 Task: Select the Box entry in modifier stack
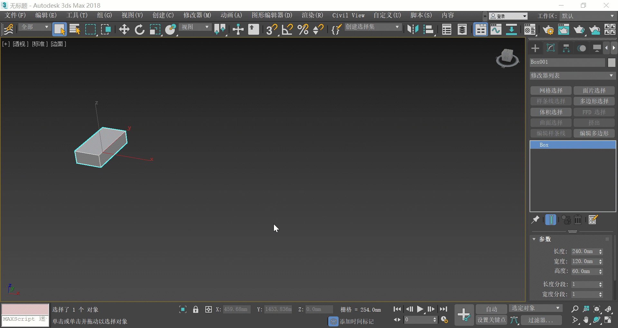pos(573,145)
